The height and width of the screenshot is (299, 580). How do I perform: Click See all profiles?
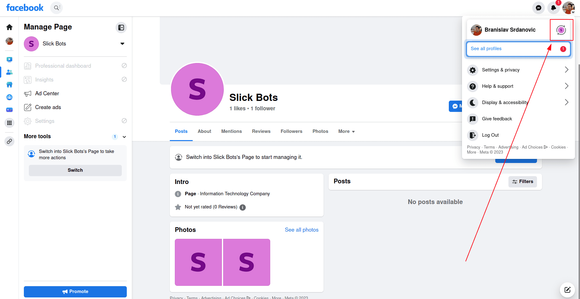pyautogui.click(x=486, y=49)
